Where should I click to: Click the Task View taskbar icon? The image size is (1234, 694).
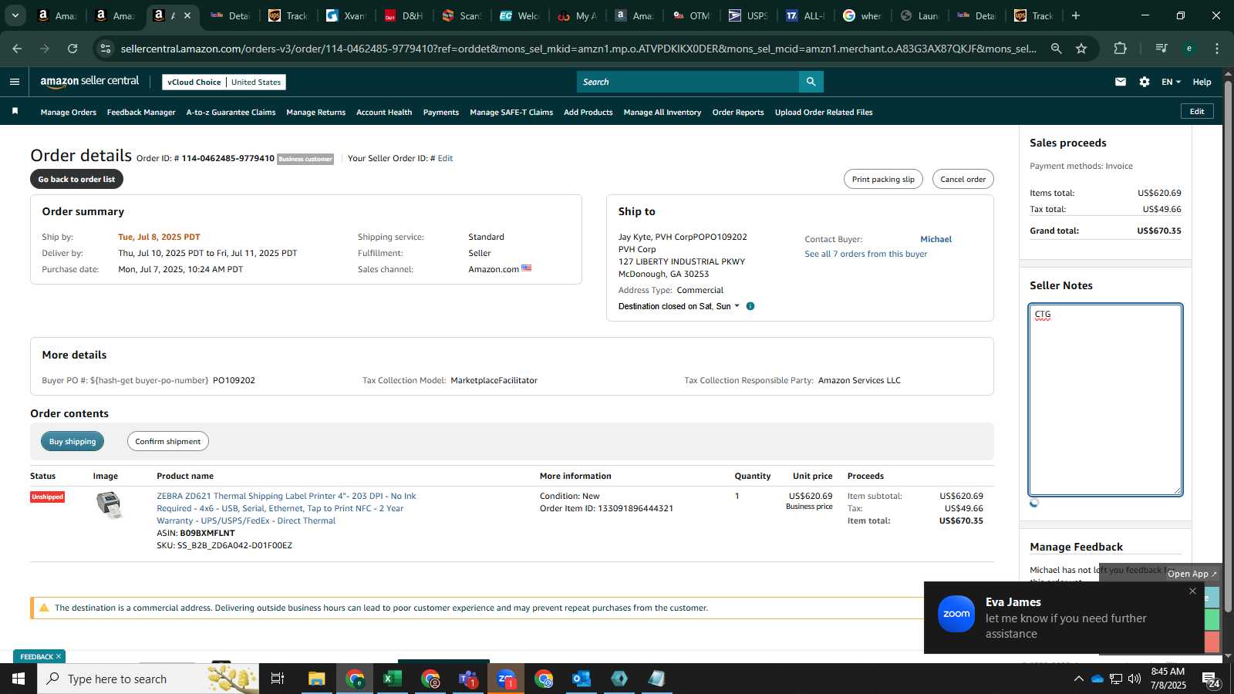pyautogui.click(x=278, y=679)
